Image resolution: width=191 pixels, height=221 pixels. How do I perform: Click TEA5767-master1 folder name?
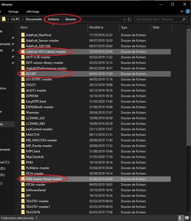38,206
